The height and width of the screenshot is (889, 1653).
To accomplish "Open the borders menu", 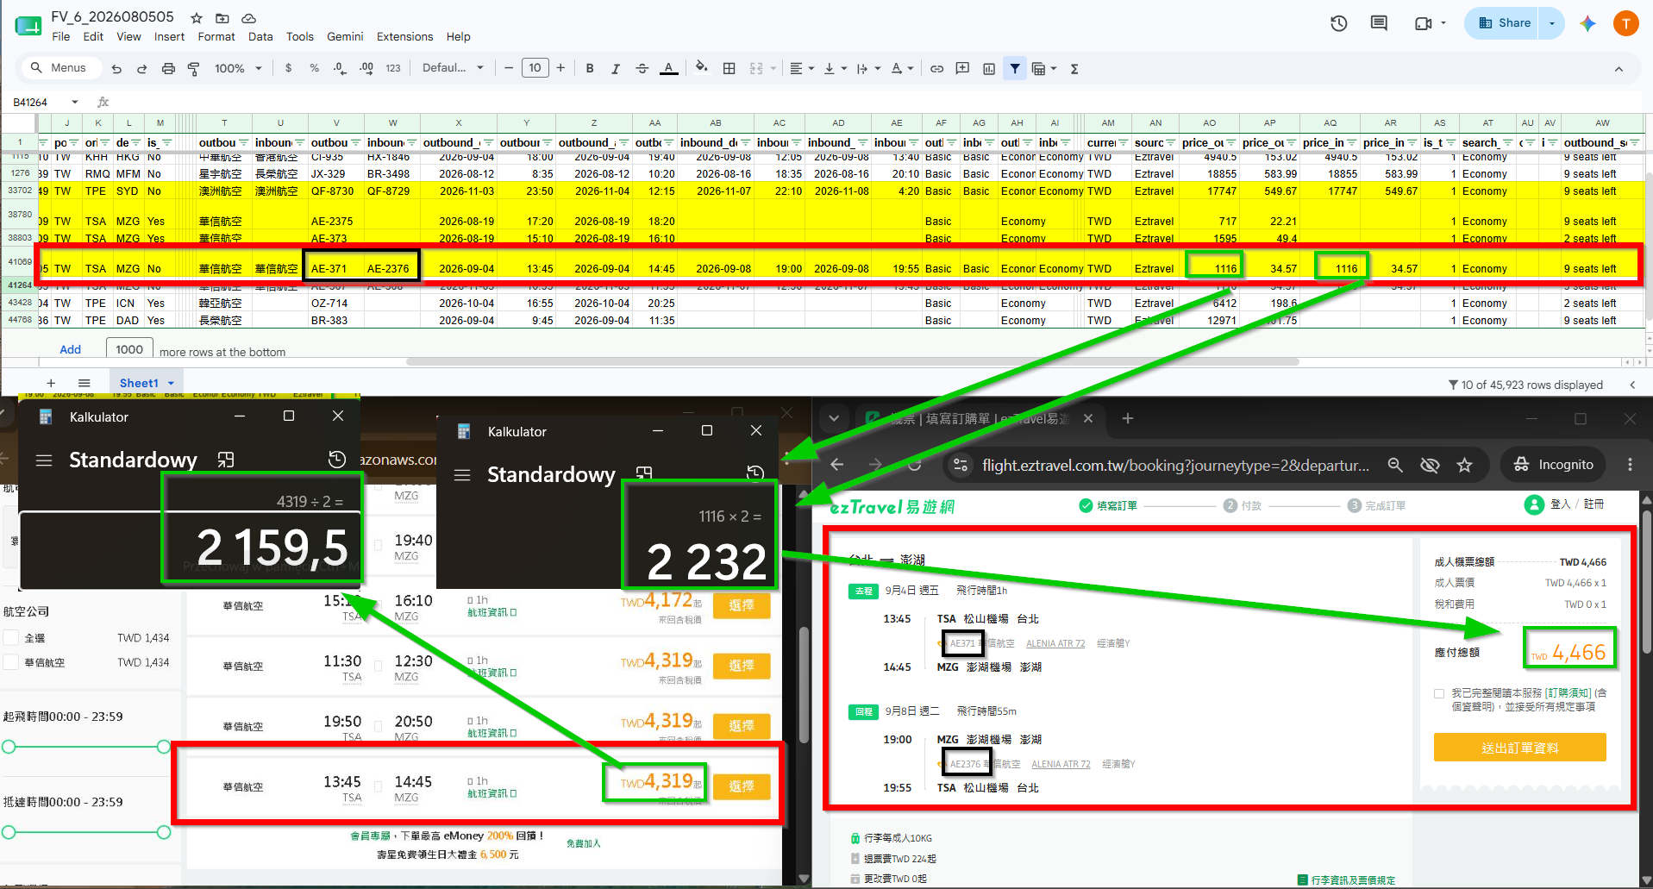I will pyautogui.click(x=729, y=69).
